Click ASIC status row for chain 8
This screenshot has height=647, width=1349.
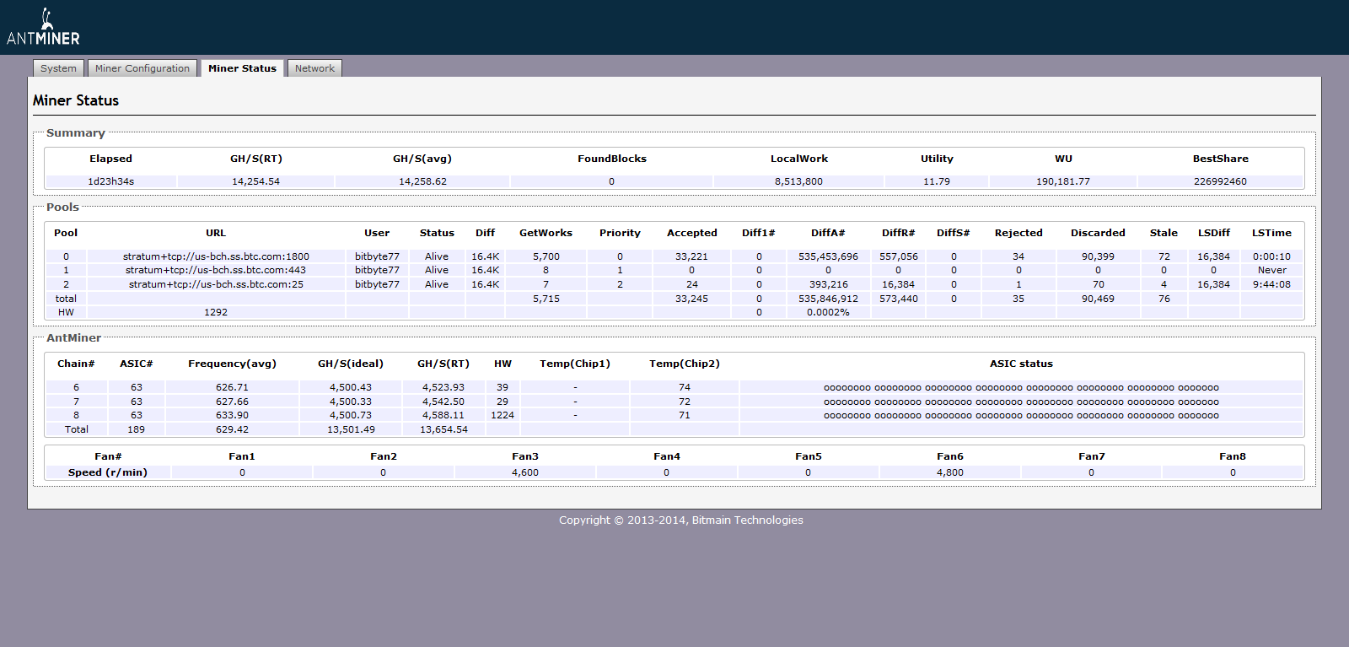click(x=1021, y=416)
